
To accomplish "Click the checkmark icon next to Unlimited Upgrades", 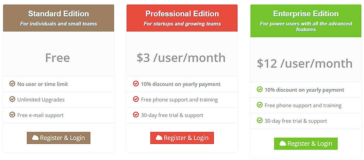I will 12,99.
